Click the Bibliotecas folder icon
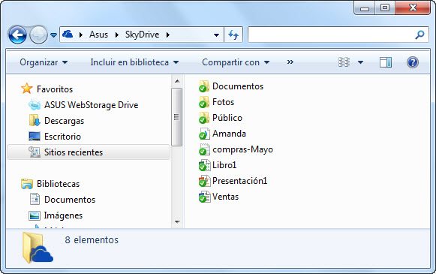 click(x=27, y=184)
